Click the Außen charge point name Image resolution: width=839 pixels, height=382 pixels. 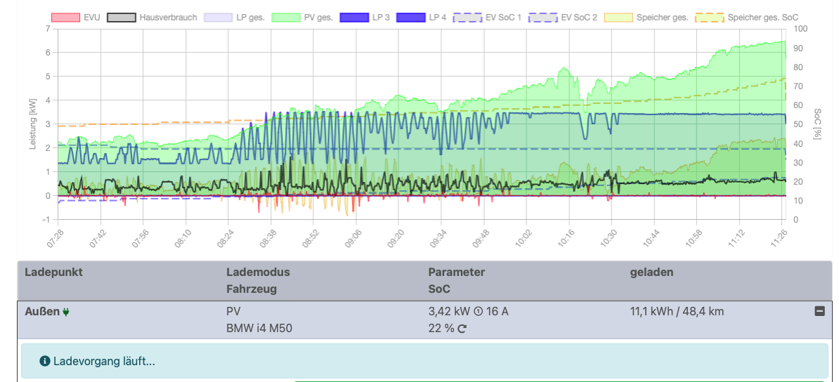(41, 311)
